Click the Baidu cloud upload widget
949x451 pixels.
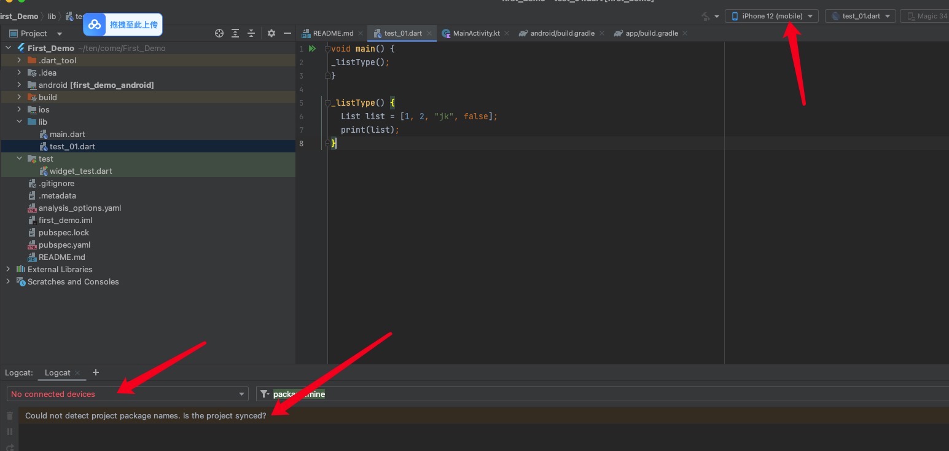click(x=123, y=25)
